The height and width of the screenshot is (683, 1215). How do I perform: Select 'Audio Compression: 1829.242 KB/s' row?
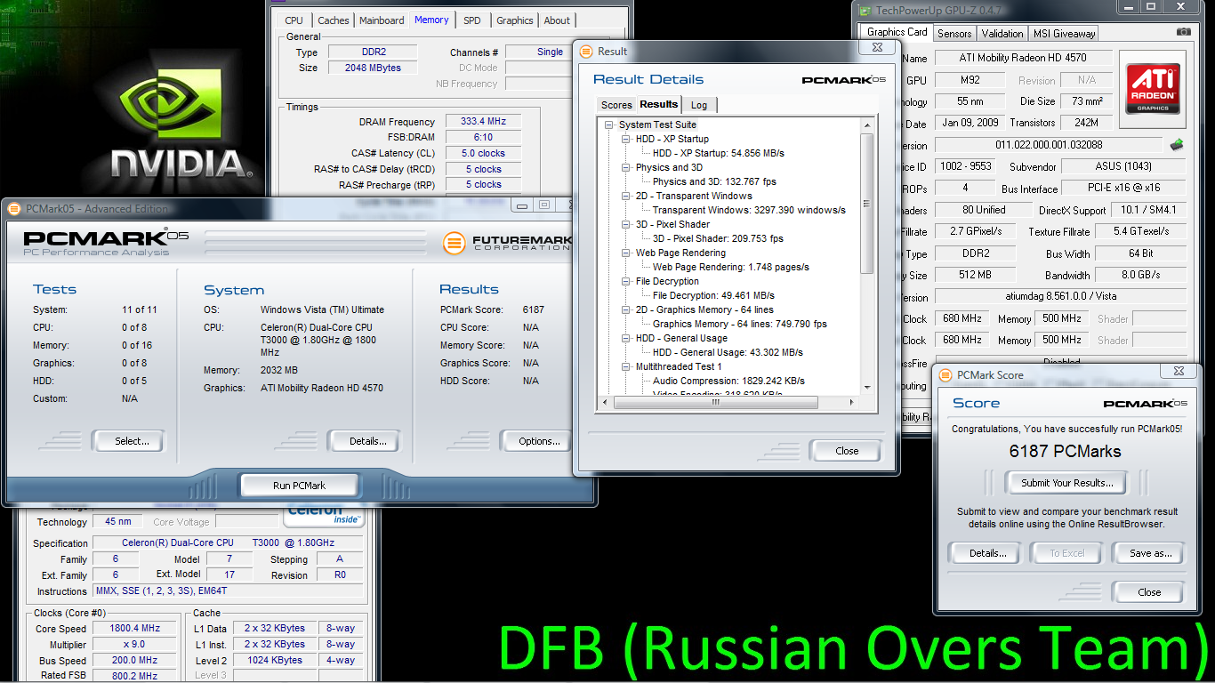tap(728, 381)
